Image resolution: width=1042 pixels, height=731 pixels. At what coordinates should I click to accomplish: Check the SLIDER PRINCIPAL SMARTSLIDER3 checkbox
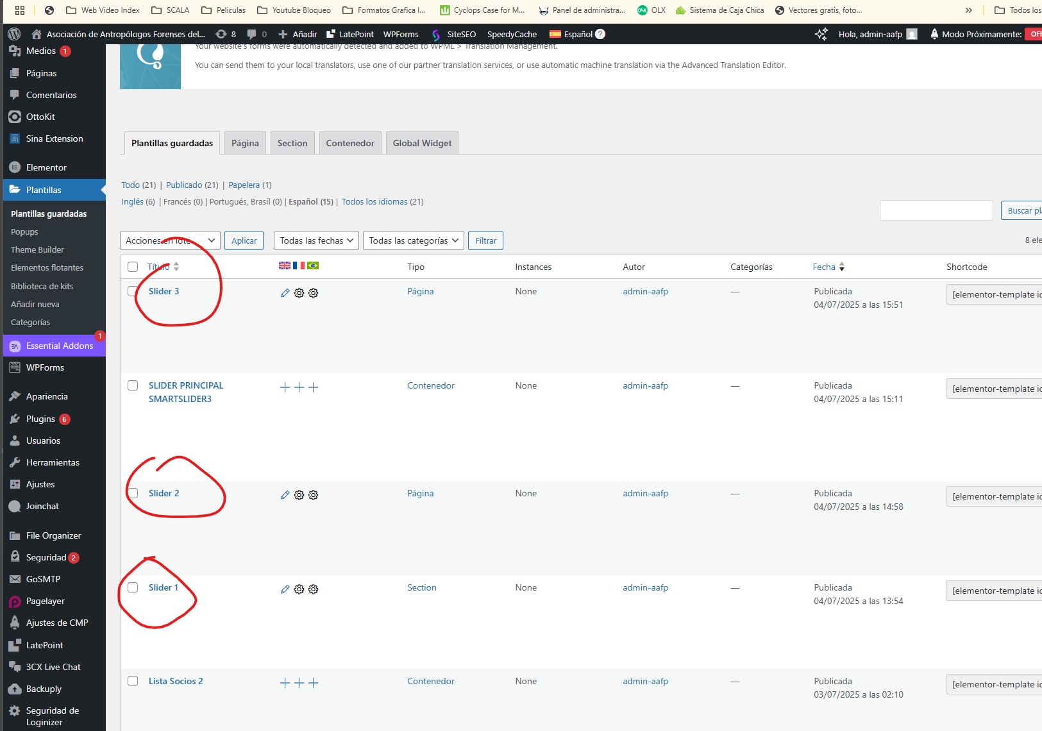coord(133,385)
